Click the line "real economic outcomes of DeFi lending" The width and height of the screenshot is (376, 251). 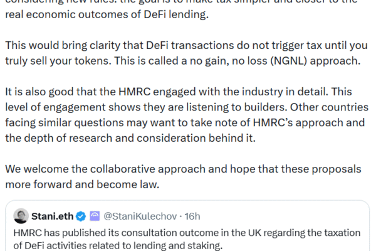point(107,14)
